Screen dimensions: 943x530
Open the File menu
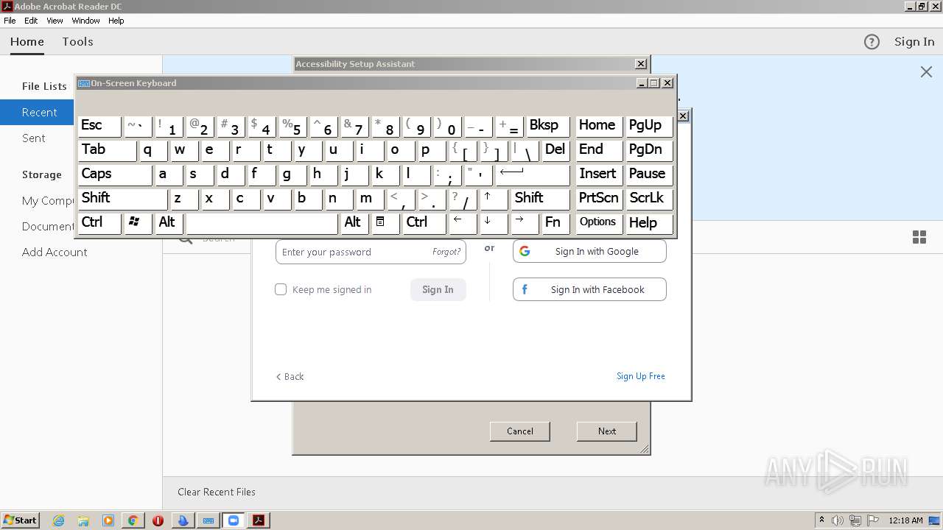[10, 21]
